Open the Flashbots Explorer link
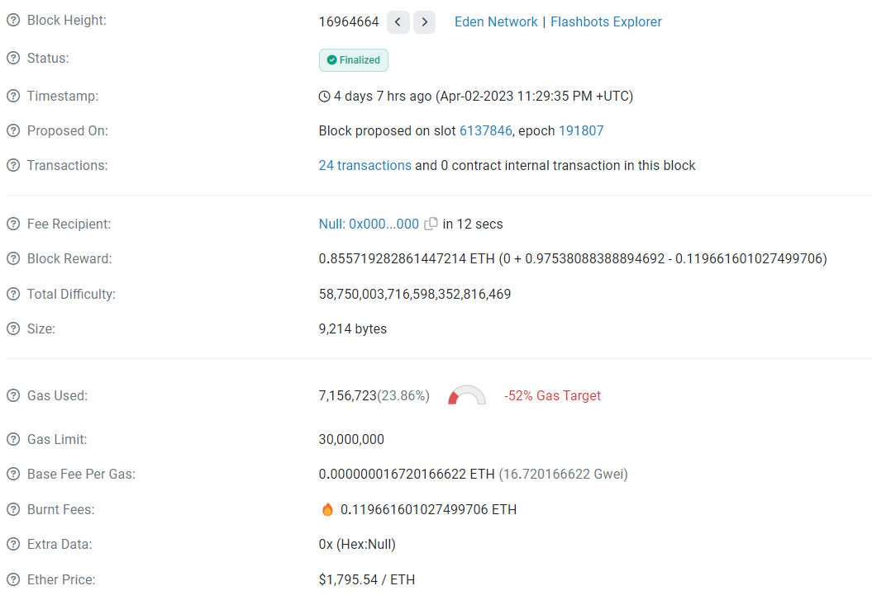872x600 pixels. (606, 21)
